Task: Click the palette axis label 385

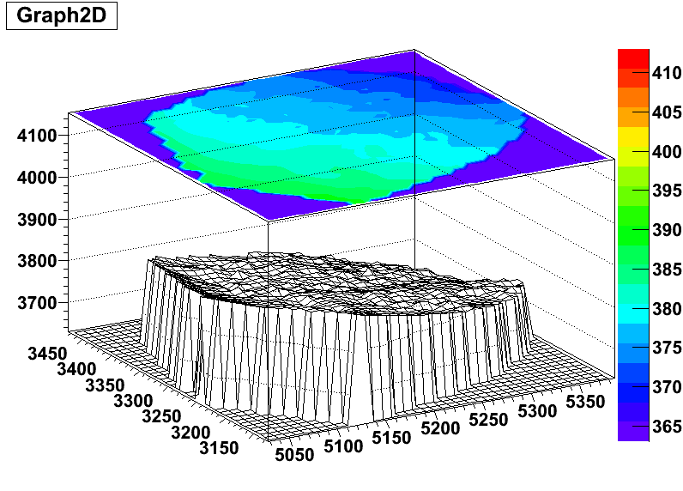Action: point(667,270)
